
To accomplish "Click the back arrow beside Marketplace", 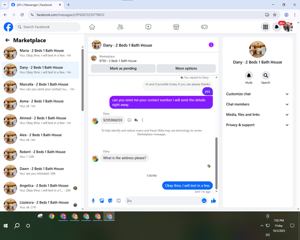I will pos(7,40).
